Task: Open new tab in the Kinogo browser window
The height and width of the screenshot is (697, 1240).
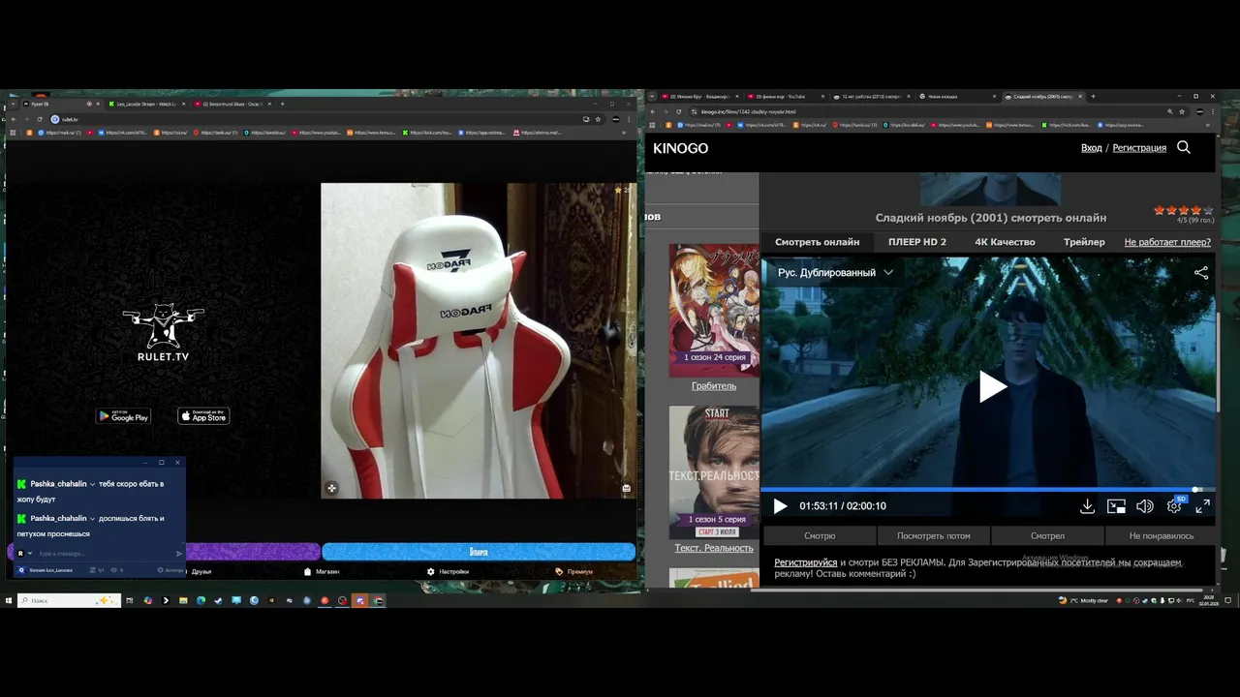Action: pyautogui.click(x=1093, y=96)
